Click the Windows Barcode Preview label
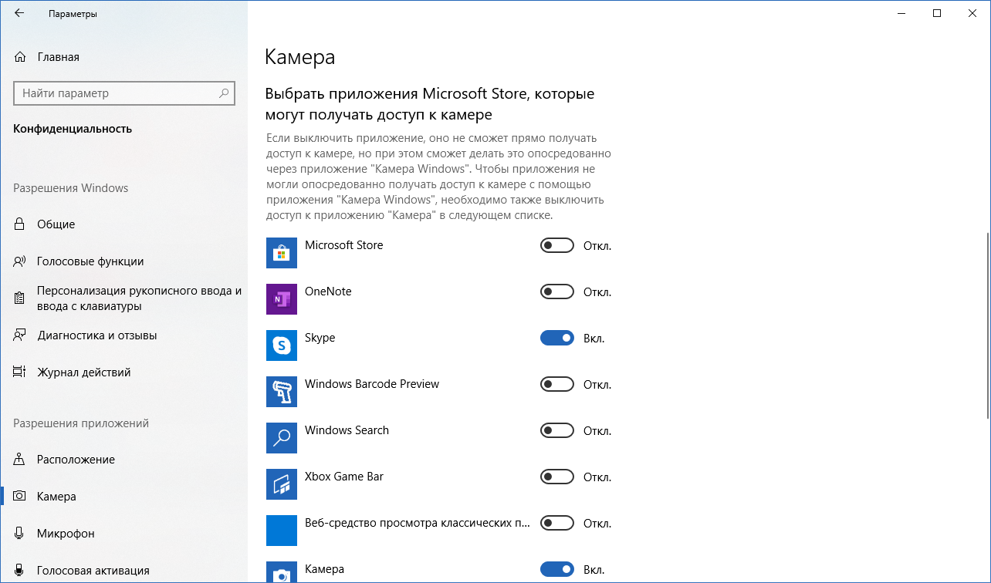 pyautogui.click(x=372, y=384)
